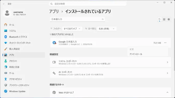
Task: Open the three-dot menu for Google 日本語入力
Action: click(x=165, y=43)
